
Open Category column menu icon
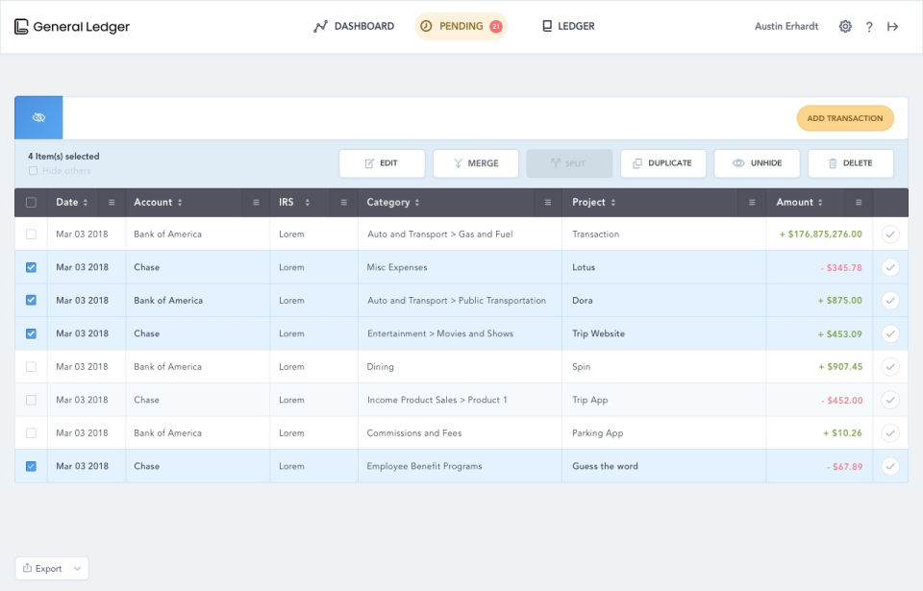(x=547, y=203)
